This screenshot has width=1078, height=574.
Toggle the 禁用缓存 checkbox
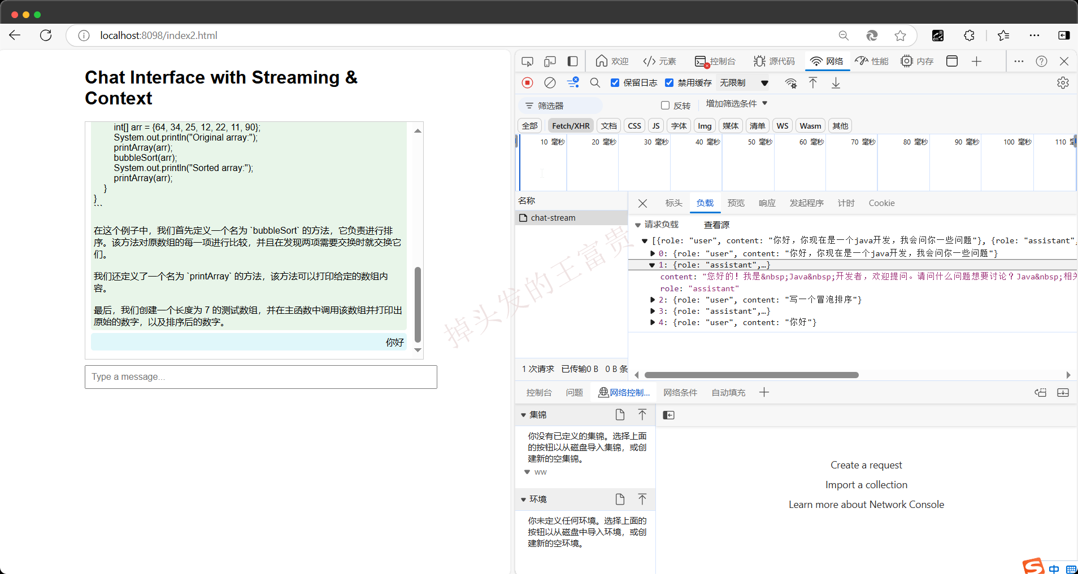pos(669,83)
